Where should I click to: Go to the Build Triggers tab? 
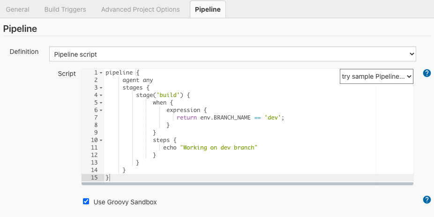65,9
